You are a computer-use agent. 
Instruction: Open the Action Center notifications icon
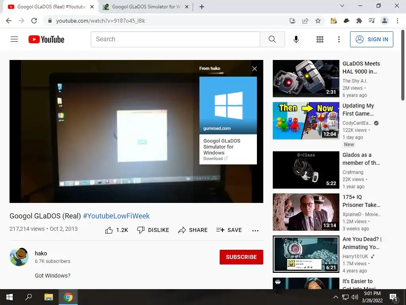pyautogui.click(x=393, y=297)
